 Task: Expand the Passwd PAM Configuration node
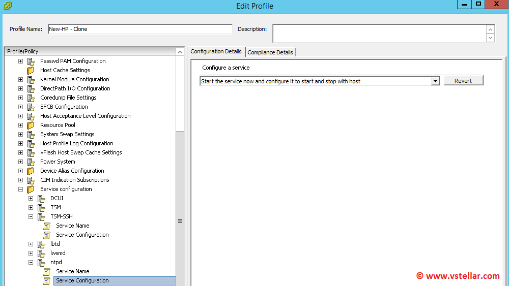(20, 61)
